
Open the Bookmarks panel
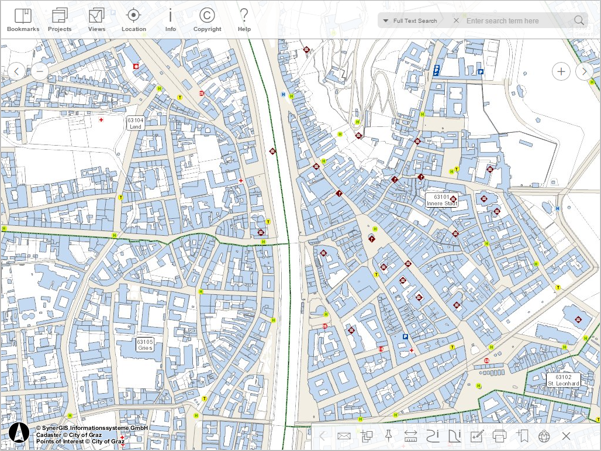22,18
